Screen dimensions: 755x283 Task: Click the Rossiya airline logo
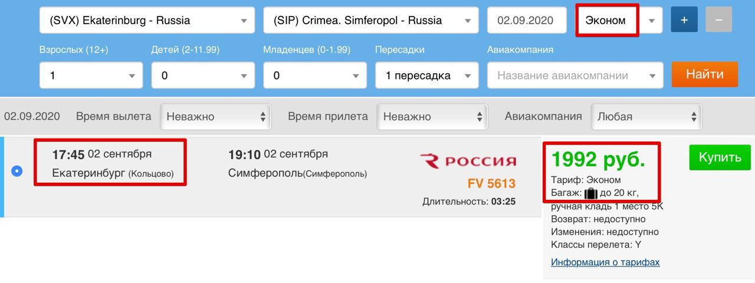point(468,161)
